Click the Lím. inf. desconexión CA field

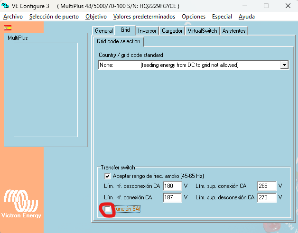point(172,186)
